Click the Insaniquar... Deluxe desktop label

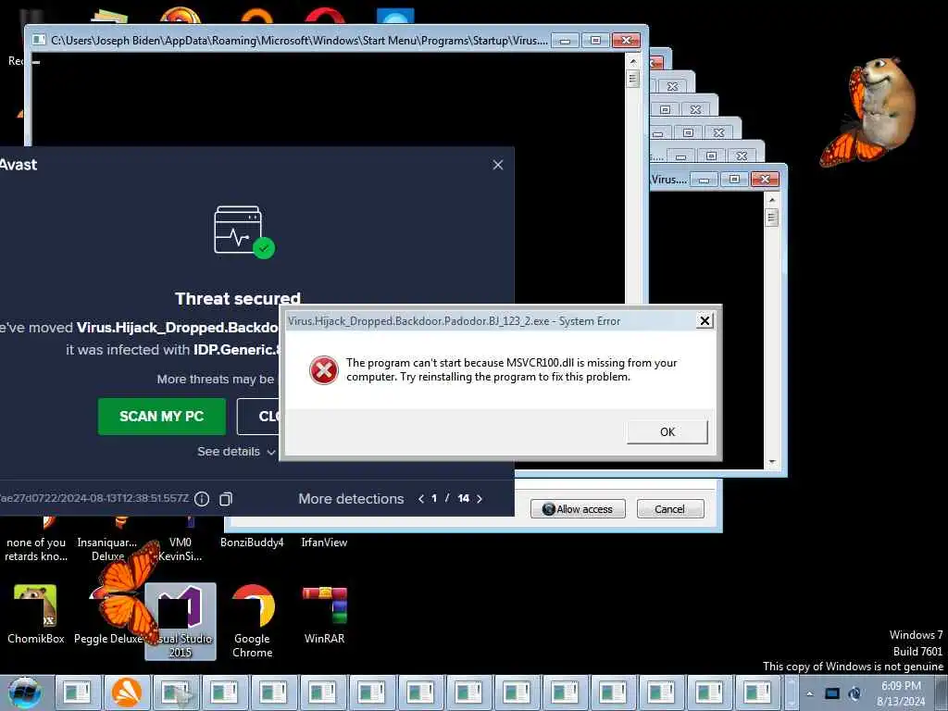(x=107, y=549)
